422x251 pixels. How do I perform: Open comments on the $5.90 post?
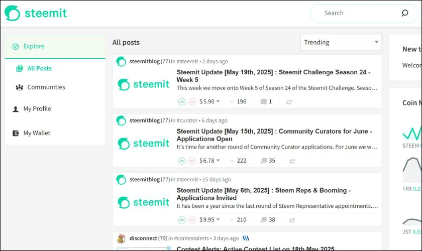point(266,101)
